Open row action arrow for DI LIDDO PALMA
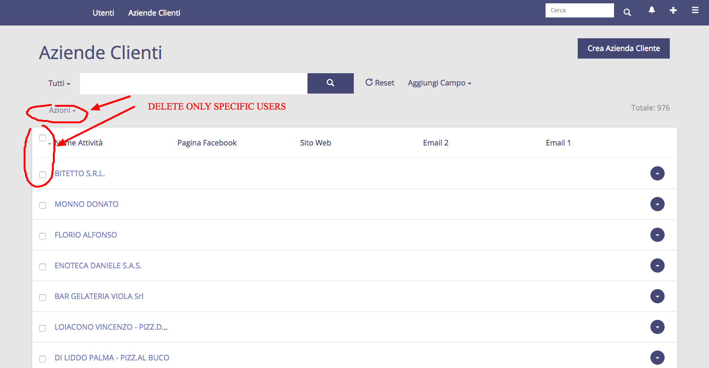Screen dimensions: 709x368 pyautogui.click(x=657, y=358)
